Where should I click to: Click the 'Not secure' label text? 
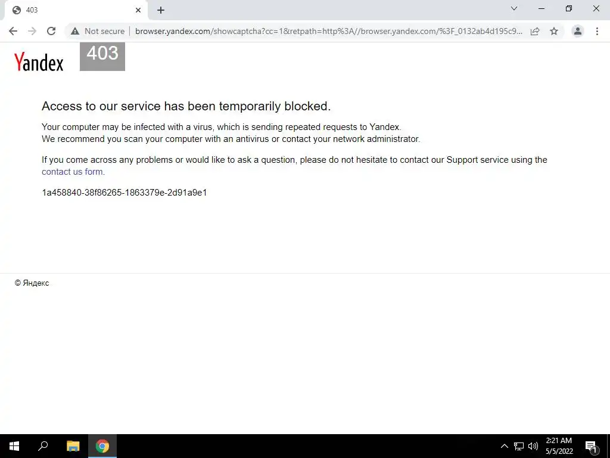point(104,31)
